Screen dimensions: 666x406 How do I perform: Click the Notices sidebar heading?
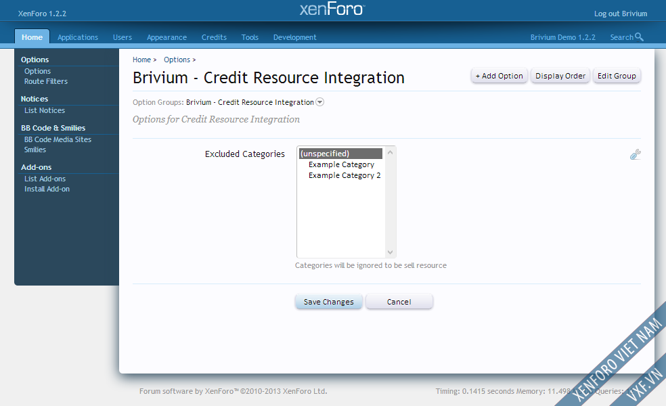(35, 99)
